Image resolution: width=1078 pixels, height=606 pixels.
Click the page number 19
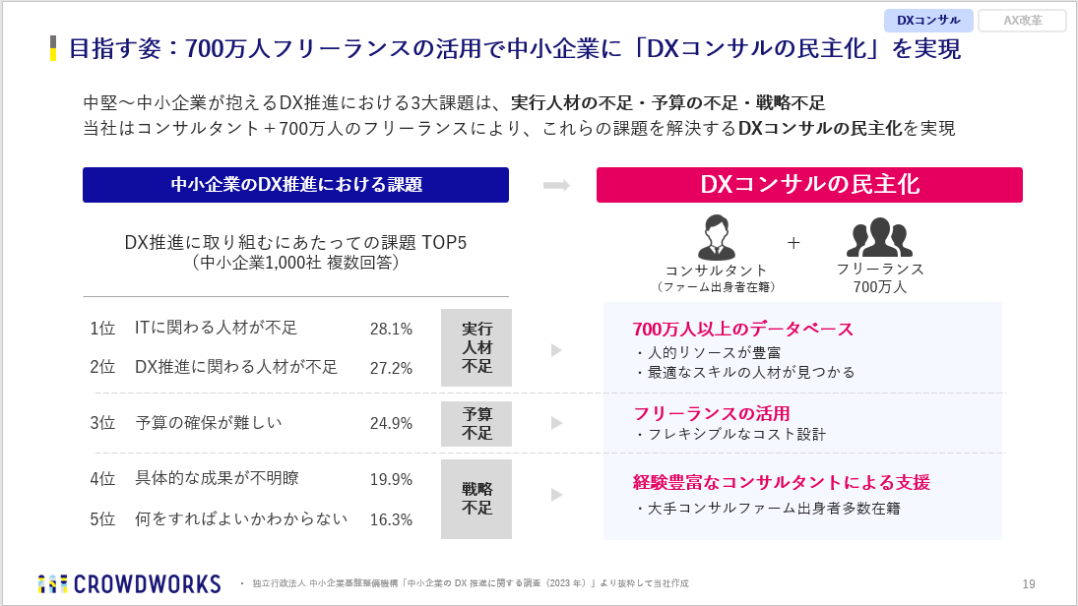1029,583
